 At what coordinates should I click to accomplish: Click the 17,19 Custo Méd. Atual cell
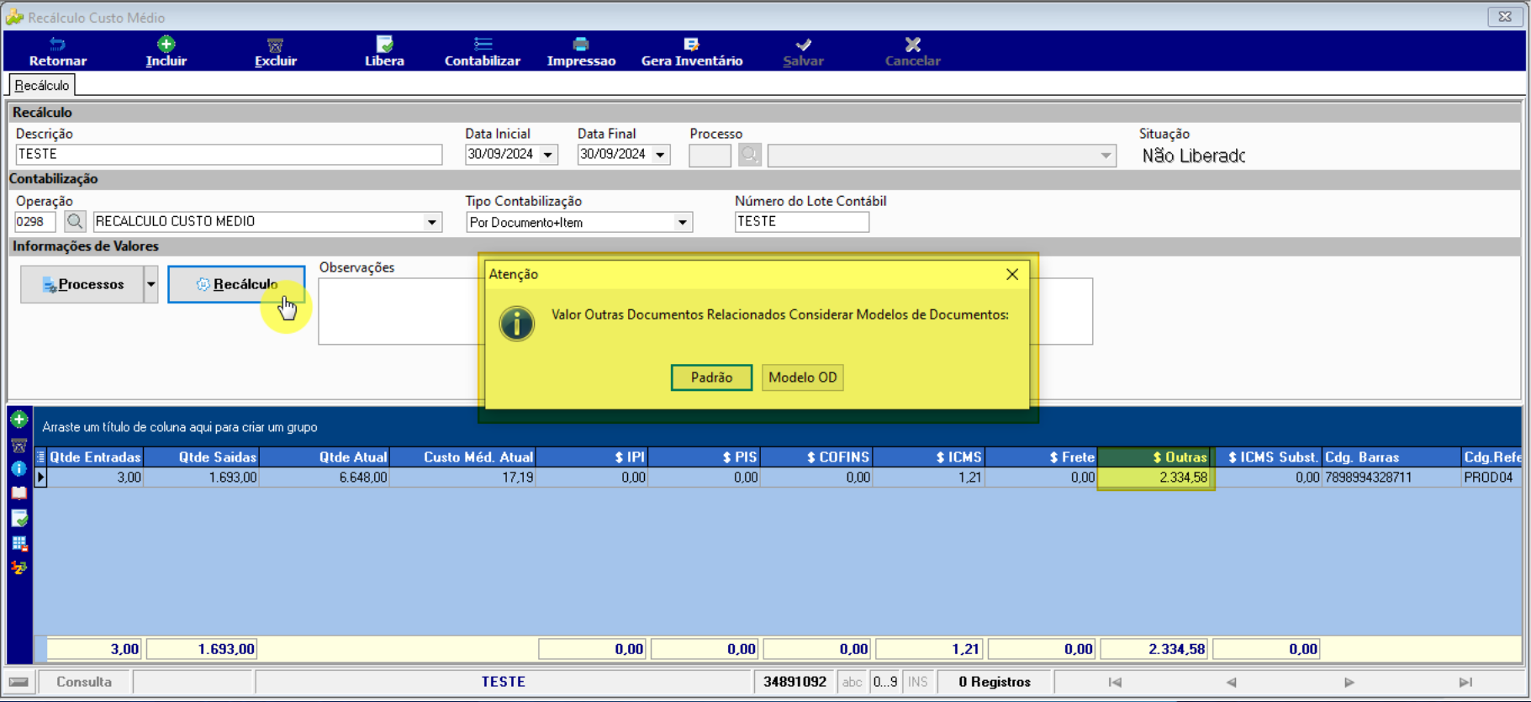463,478
